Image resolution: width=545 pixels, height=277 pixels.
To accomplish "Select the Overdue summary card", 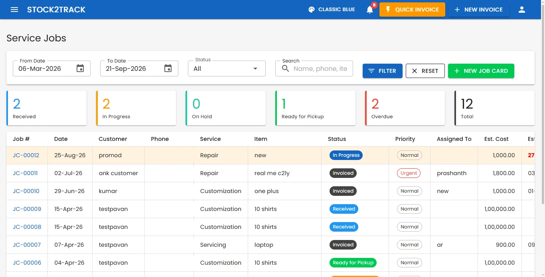I will (405, 108).
